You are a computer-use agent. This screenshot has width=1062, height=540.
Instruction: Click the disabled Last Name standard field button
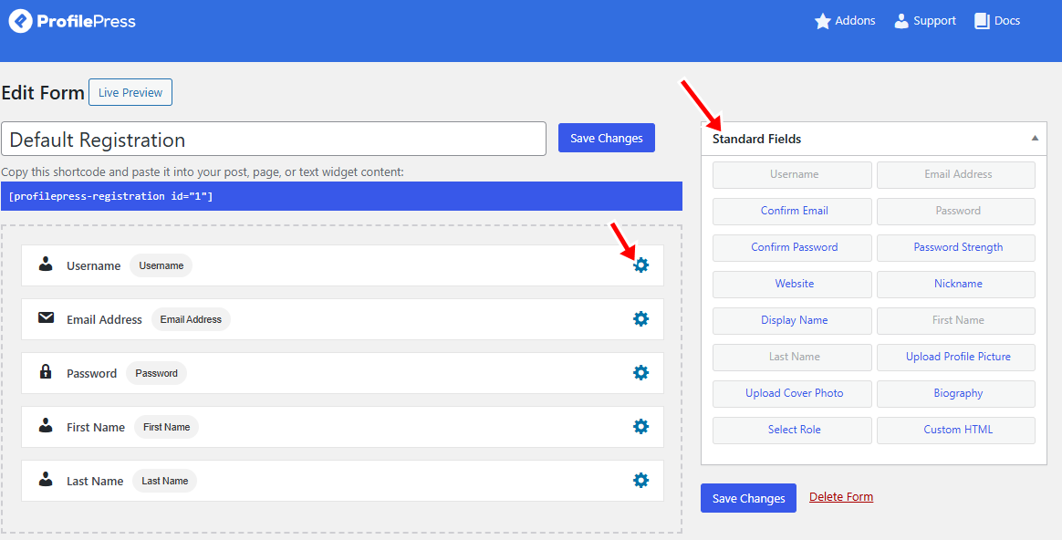point(793,358)
